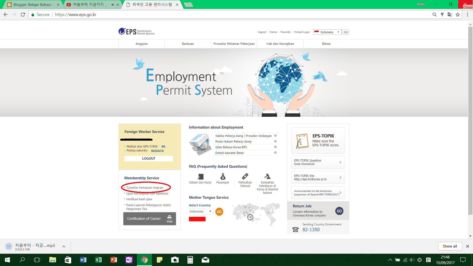Open EPS-TOPIK Site hrdkorea link
473x266 pixels.
[x=318, y=177]
